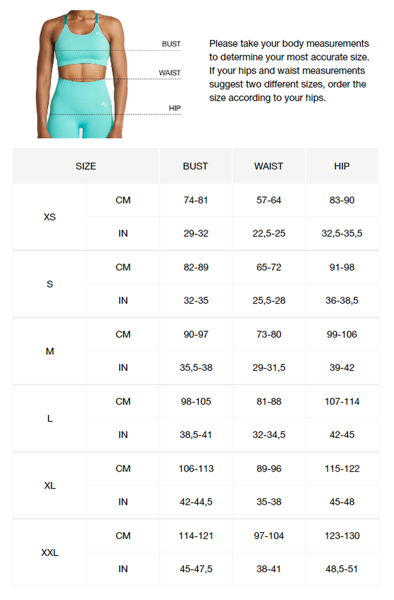The width and height of the screenshot is (394, 600).
Task: Pick the XL size row label
Action: [50, 485]
